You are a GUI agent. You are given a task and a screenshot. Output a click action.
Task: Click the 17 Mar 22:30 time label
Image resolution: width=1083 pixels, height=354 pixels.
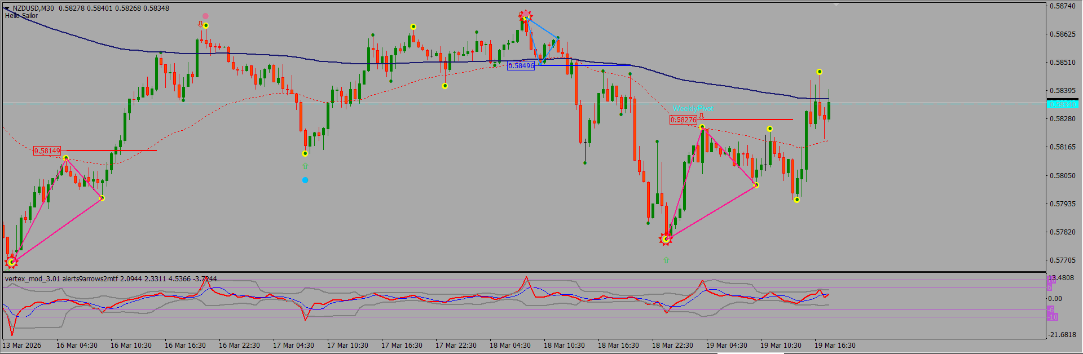coord(456,346)
